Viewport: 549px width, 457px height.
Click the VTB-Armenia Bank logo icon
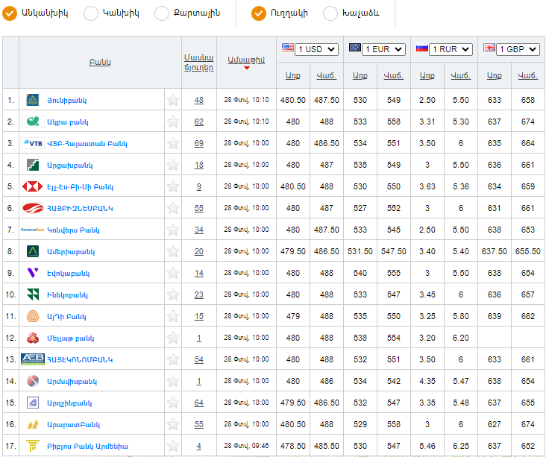click(x=33, y=143)
